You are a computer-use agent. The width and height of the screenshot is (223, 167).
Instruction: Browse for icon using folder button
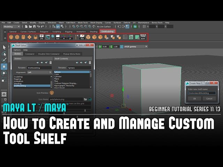(x=85, y=99)
